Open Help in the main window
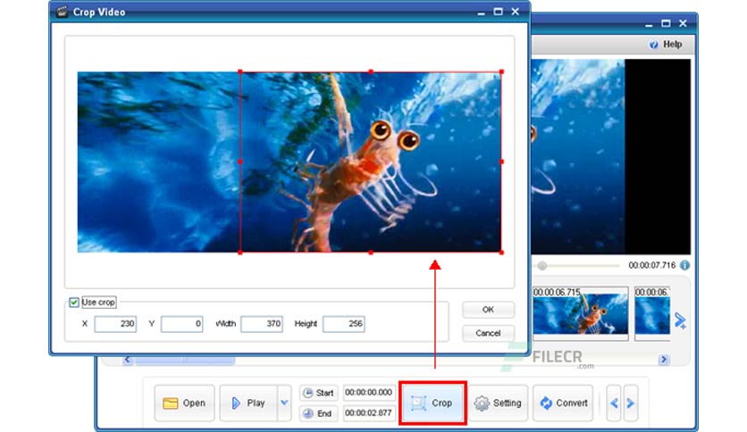Viewport: 747px width, 432px height. pyautogui.click(x=666, y=45)
